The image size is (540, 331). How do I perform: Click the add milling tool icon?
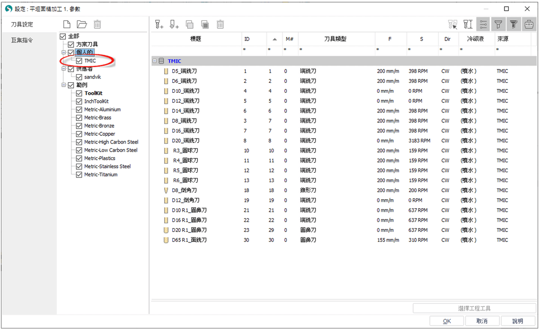(x=159, y=25)
